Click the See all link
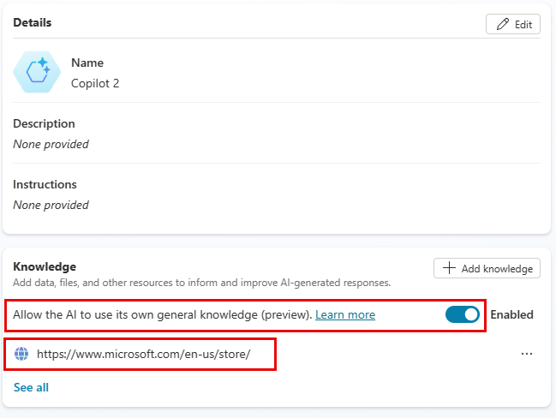Screen dimensions: 556x418 pos(31,387)
